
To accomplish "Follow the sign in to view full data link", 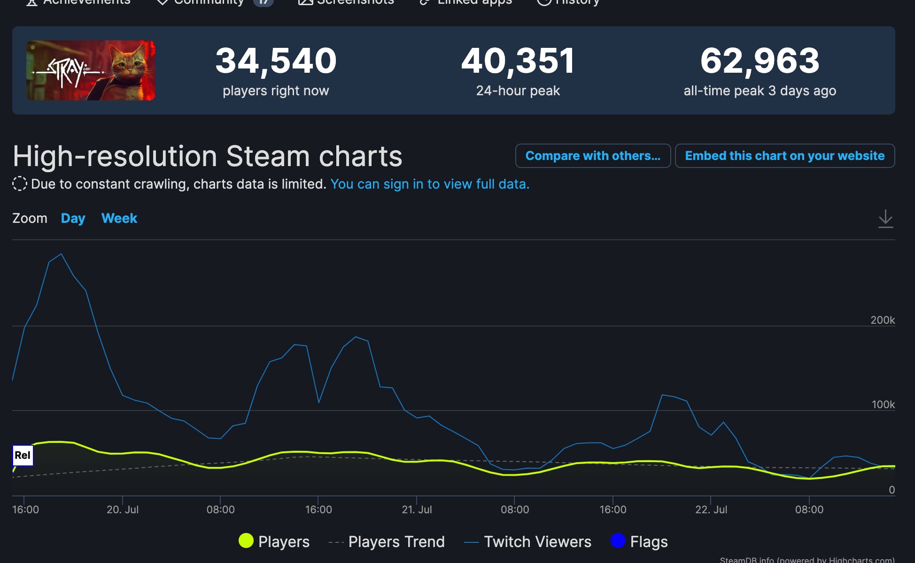I will (x=430, y=184).
